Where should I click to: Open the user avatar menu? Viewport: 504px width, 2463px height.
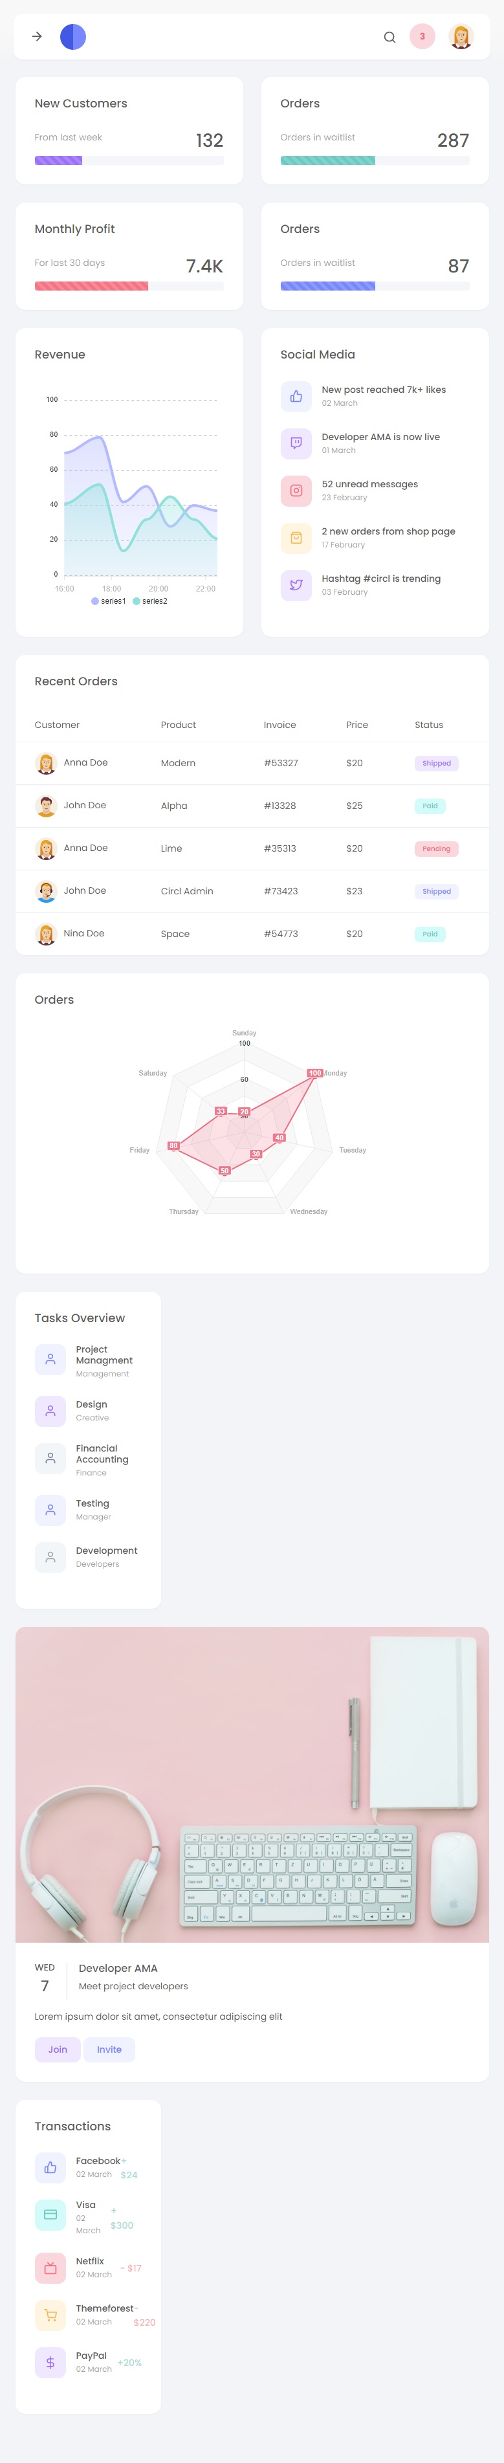pos(461,36)
